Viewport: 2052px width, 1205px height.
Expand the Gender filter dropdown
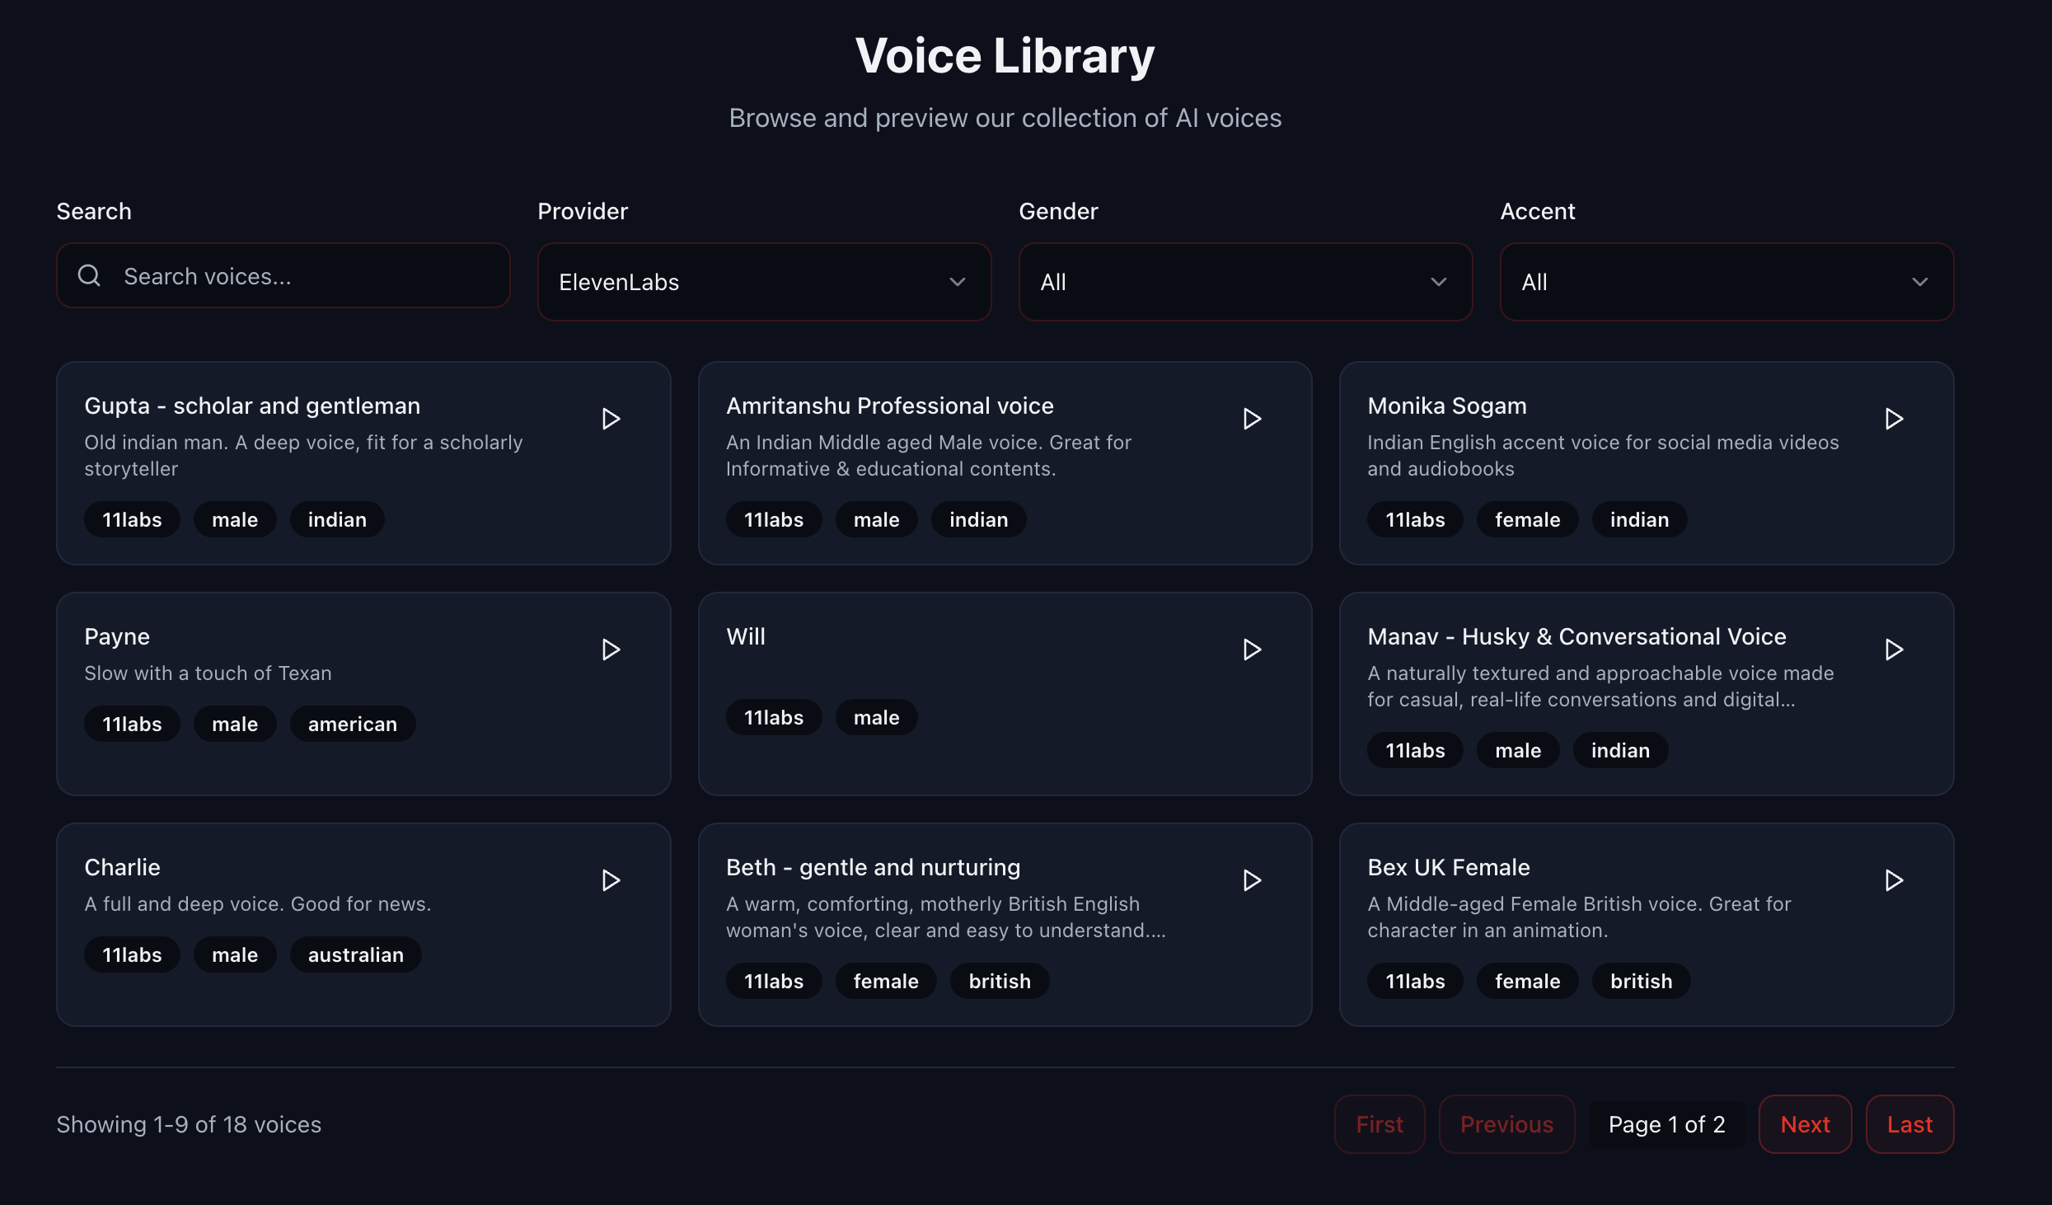(x=1244, y=281)
